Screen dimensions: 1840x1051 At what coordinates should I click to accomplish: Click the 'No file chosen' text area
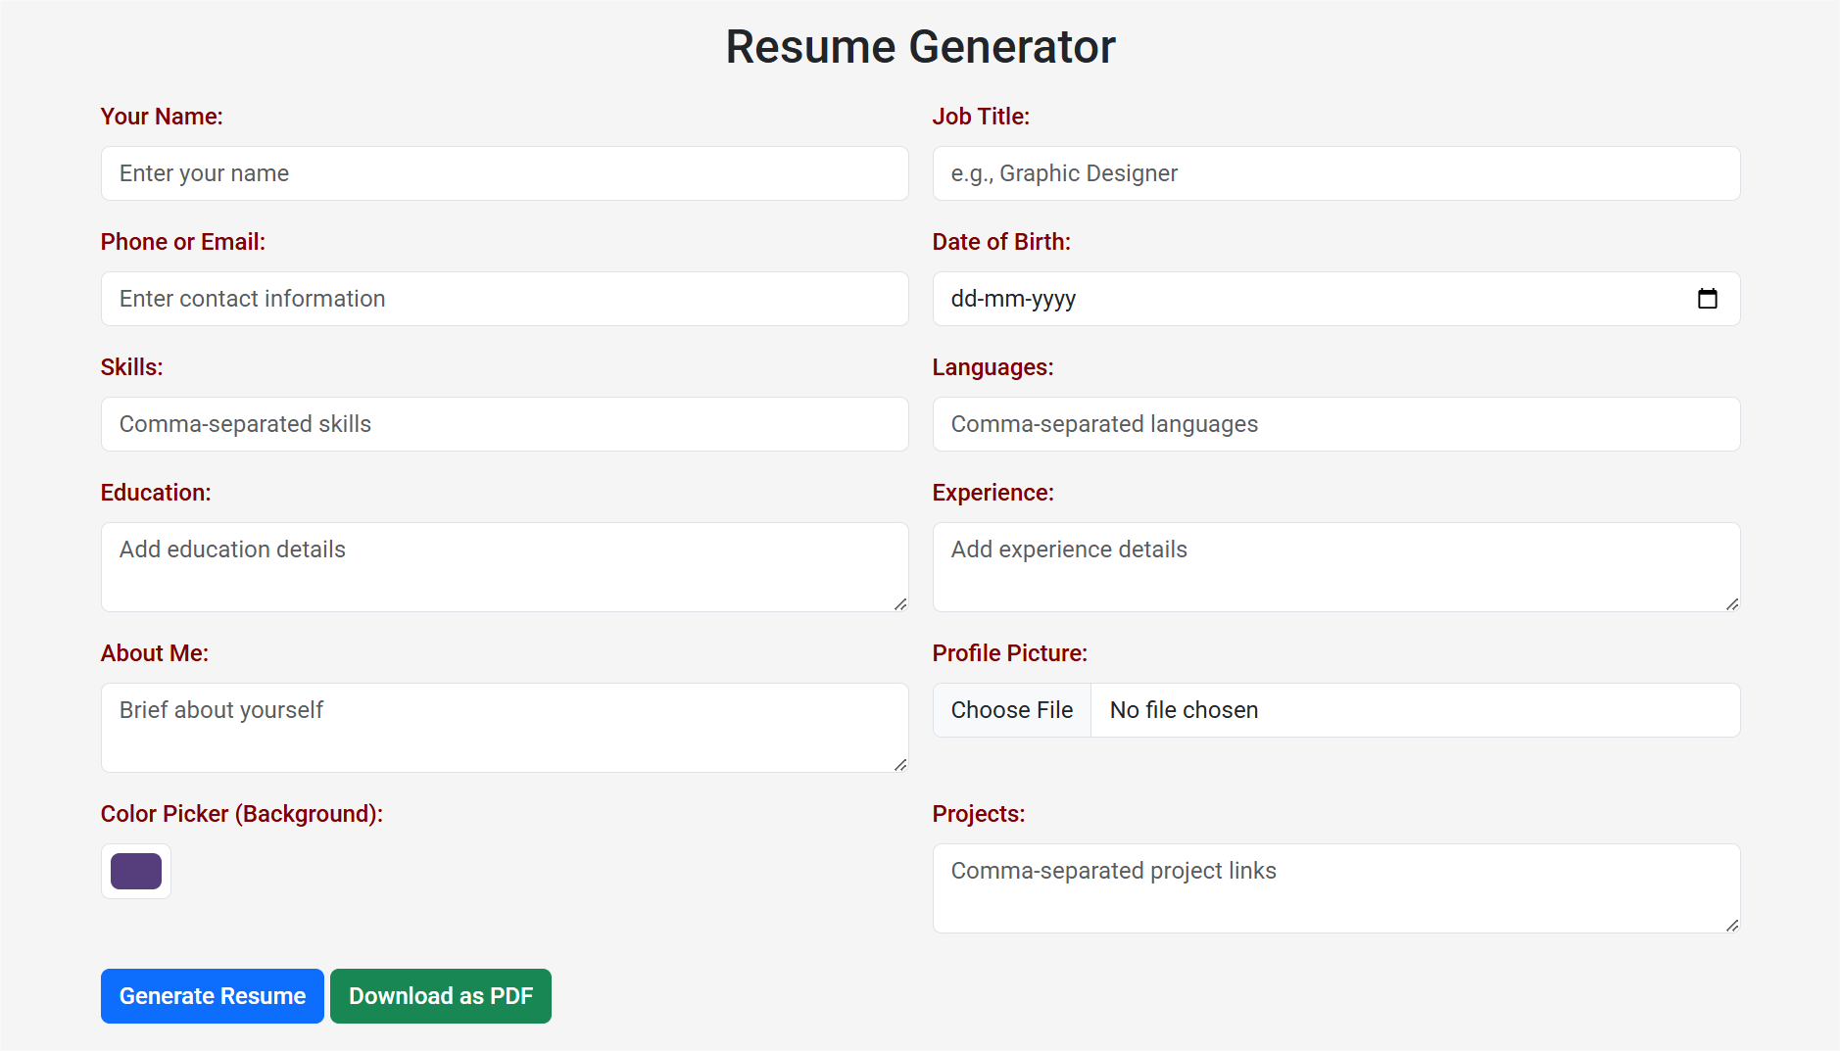pos(1185,710)
